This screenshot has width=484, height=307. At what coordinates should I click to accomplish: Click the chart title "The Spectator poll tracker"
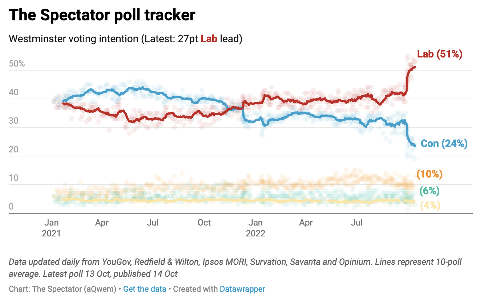(x=102, y=15)
